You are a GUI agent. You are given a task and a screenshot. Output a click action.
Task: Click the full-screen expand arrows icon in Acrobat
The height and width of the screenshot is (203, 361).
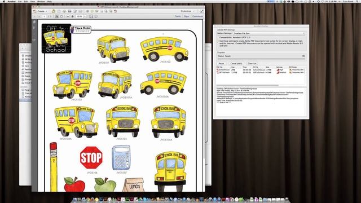tap(202, 11)
